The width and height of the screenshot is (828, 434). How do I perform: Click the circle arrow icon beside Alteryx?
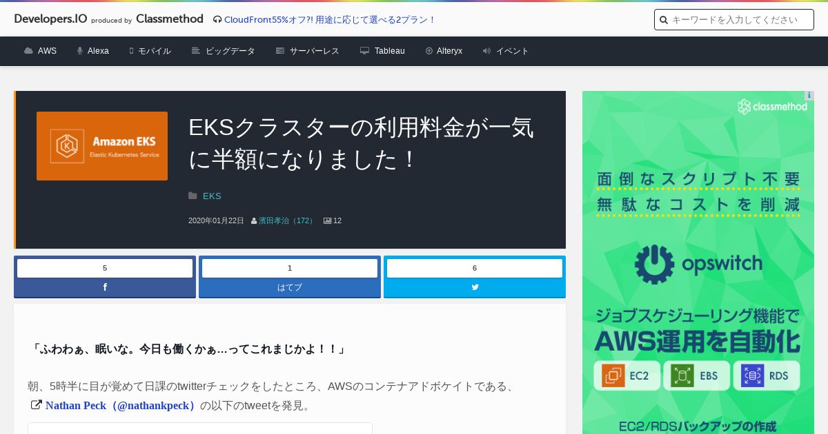(x=429, y=51)
